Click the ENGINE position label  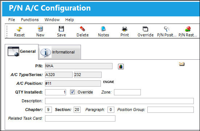pos(109,82)
